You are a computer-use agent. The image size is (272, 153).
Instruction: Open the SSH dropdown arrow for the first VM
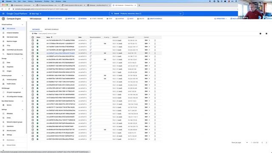coord(149,40)
